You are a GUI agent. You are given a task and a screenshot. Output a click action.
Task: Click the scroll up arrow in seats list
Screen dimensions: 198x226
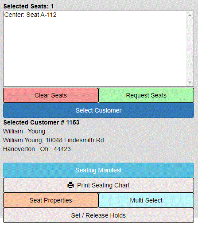(x=190, y=15)
